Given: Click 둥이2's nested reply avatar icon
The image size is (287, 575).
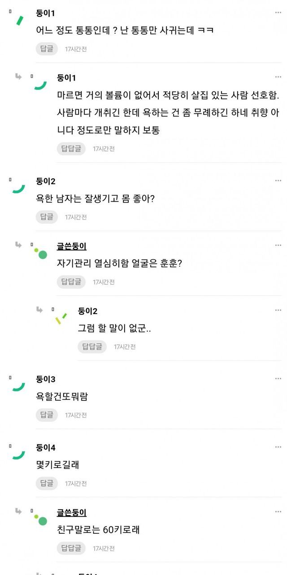Looking at the screenshot, I should [61, 318].
